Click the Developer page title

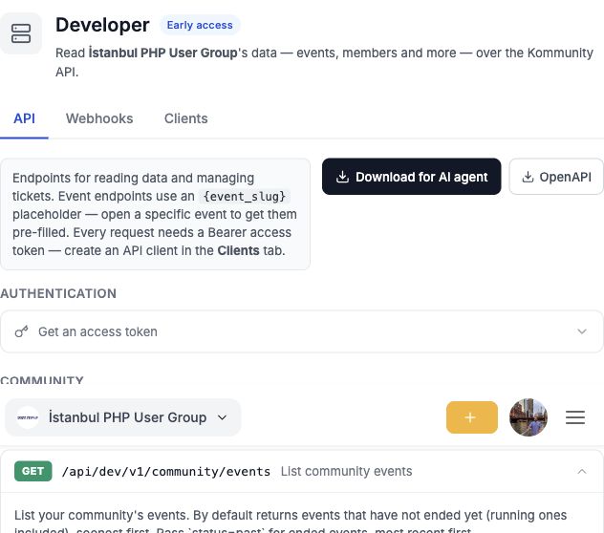click(102, 25)
